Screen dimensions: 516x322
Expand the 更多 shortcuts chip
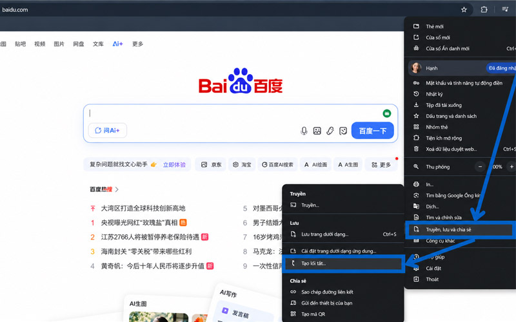381,165
